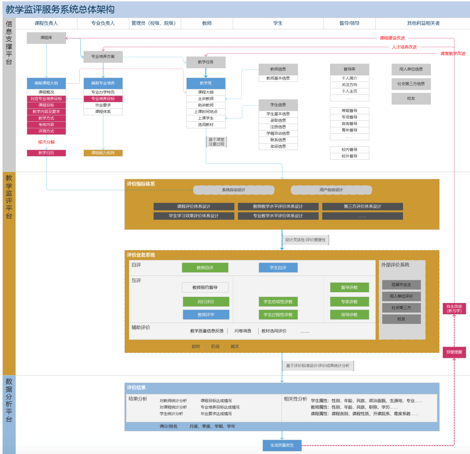Screen dimensions: 470x454
Task: Click the 课程建设改进 red label
Action: (x=392, y=38)
